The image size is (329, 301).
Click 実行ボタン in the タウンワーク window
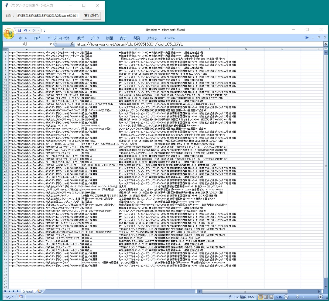[92, 16]
